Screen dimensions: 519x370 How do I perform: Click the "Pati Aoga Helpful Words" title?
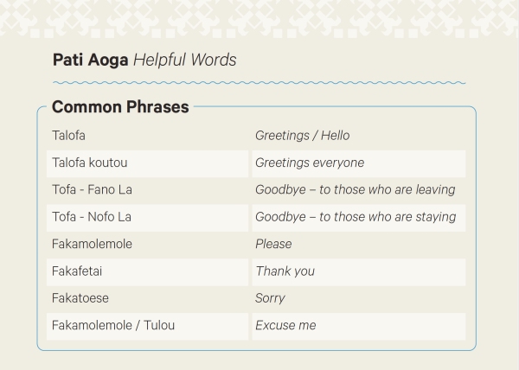click(144, 60)
